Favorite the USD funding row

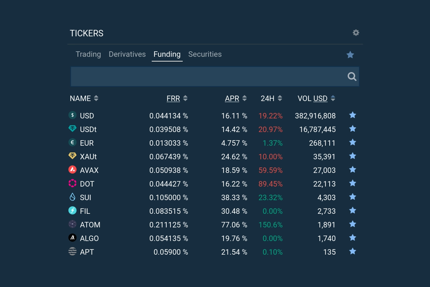click(353, 115)
